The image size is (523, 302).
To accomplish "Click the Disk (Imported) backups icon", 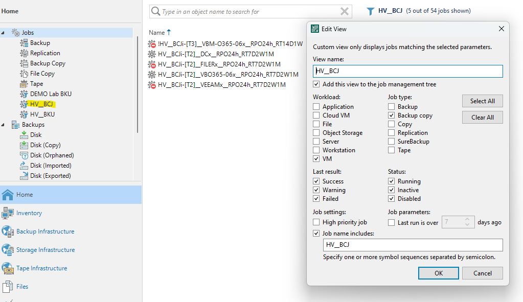I will [24, 166].
